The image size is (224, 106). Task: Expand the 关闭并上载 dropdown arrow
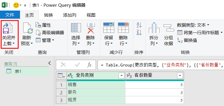pos(14,44)
